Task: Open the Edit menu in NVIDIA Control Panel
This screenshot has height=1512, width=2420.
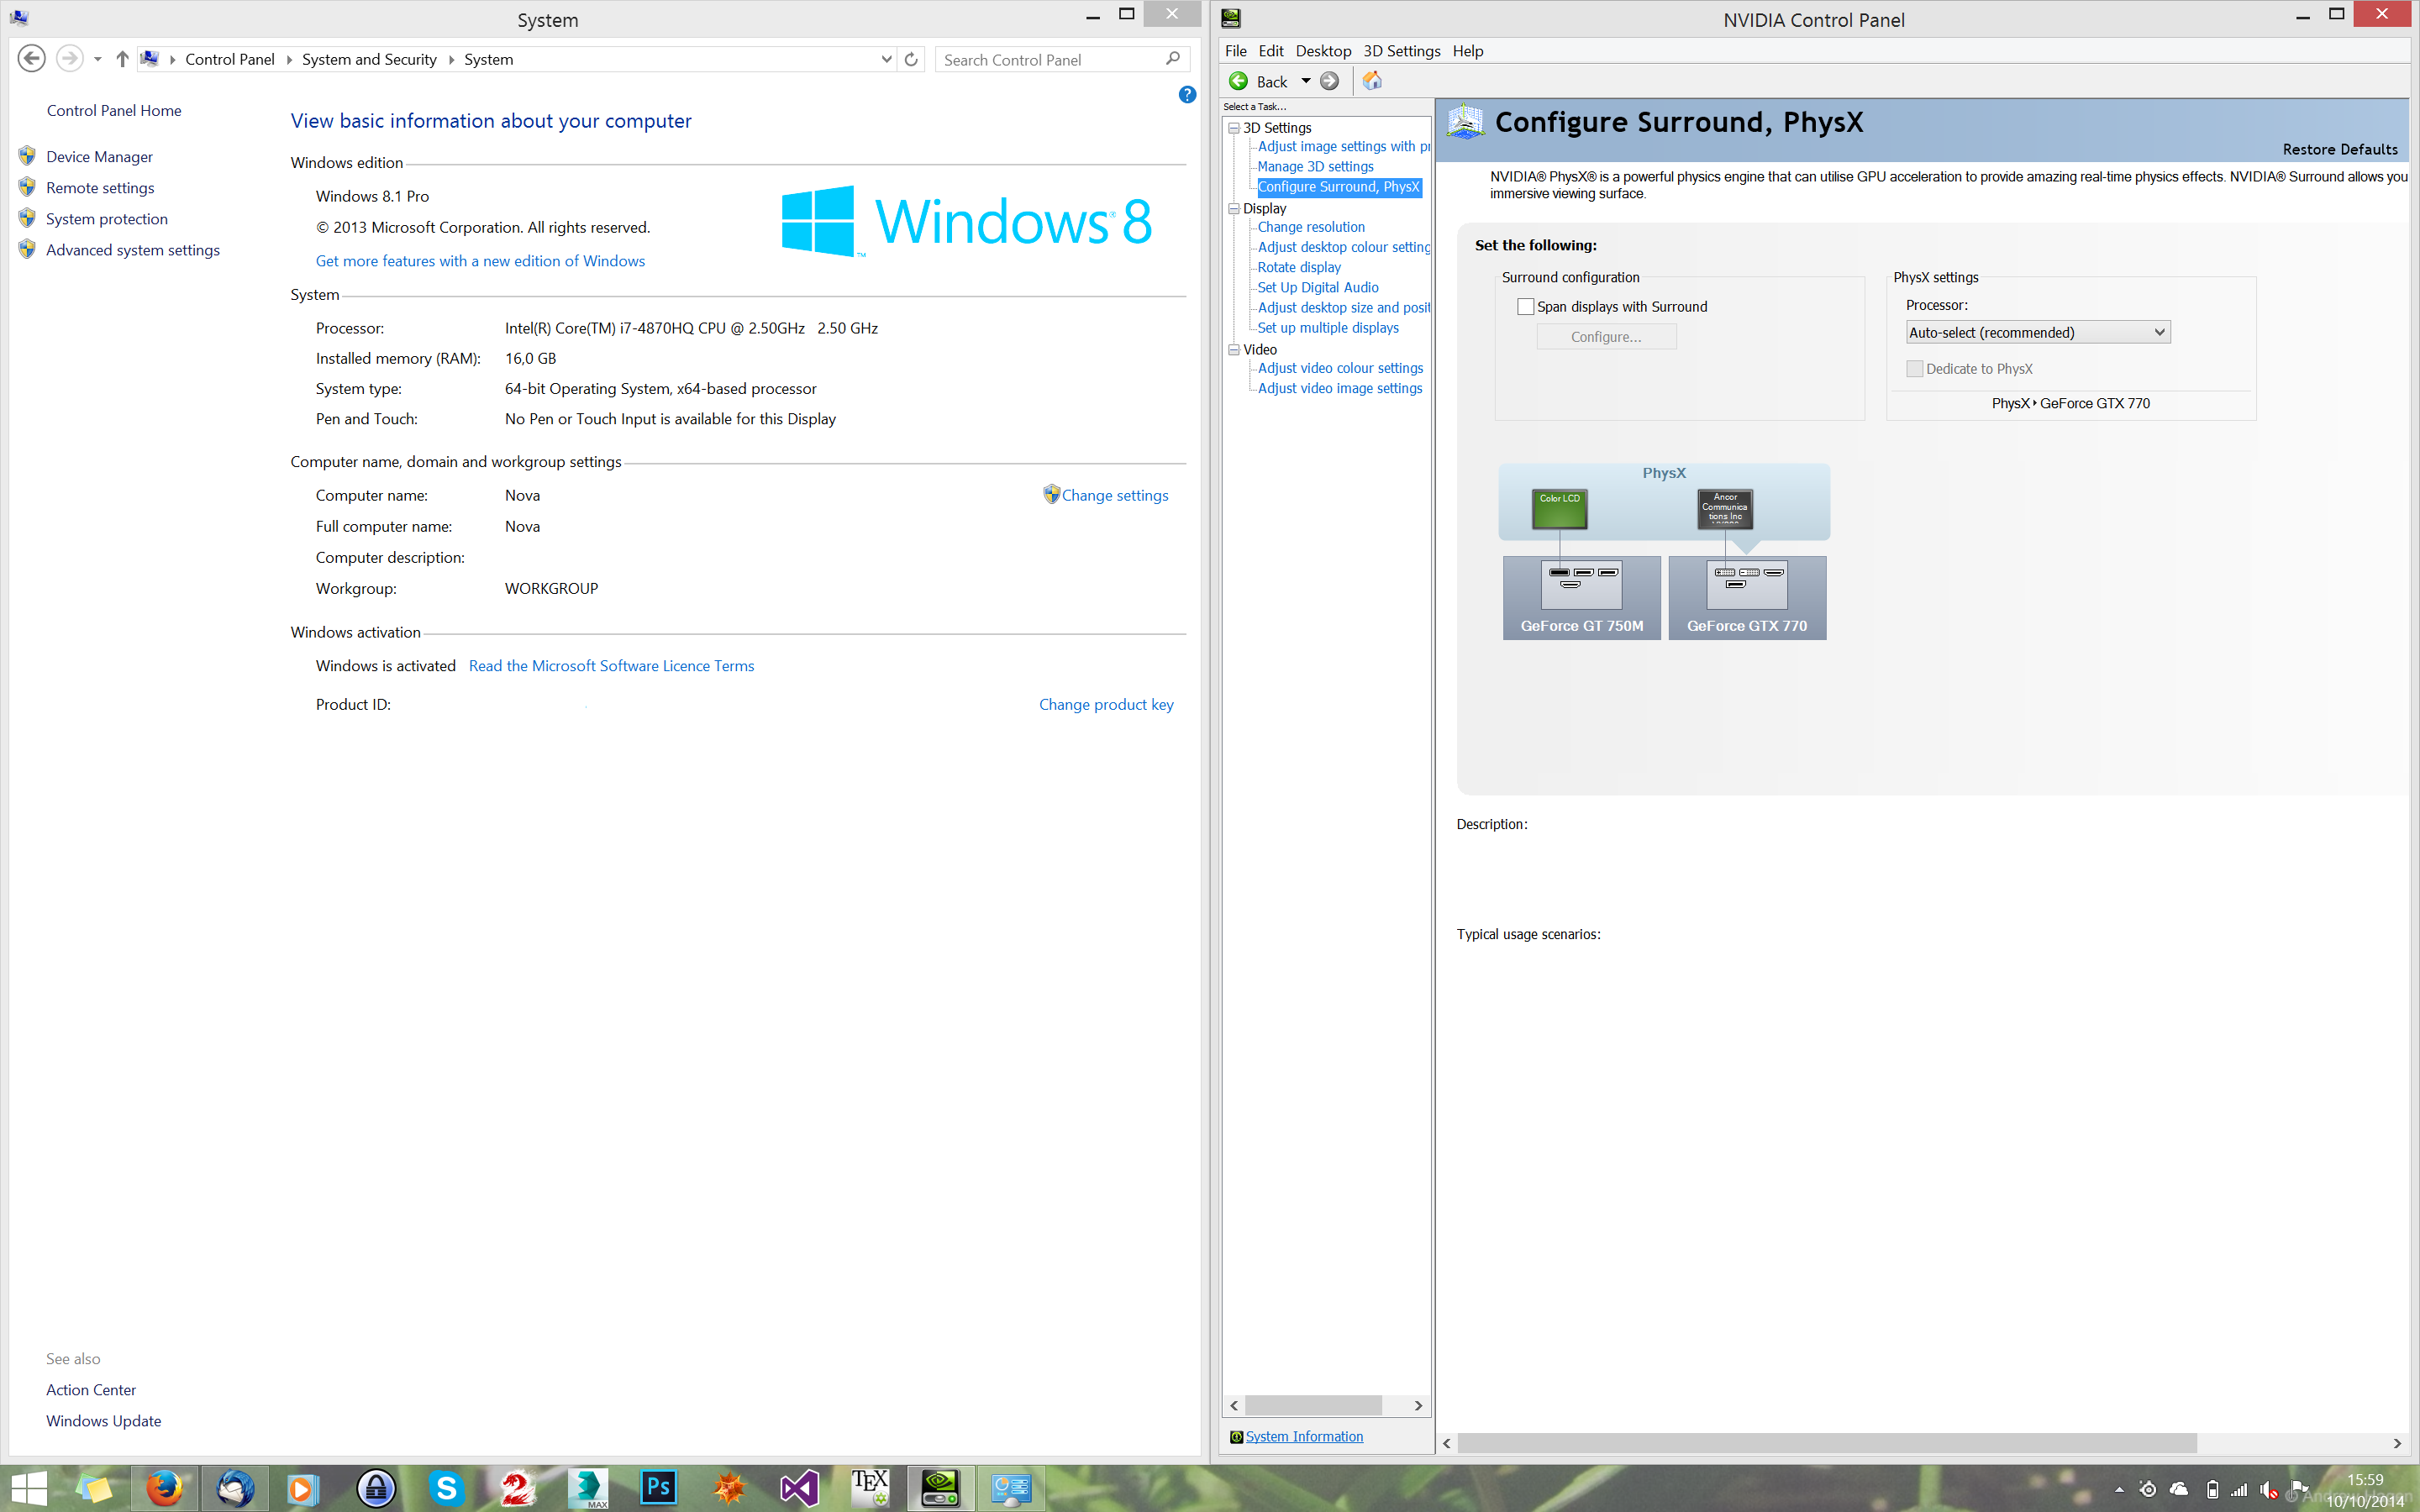Action: [1270, 51]
